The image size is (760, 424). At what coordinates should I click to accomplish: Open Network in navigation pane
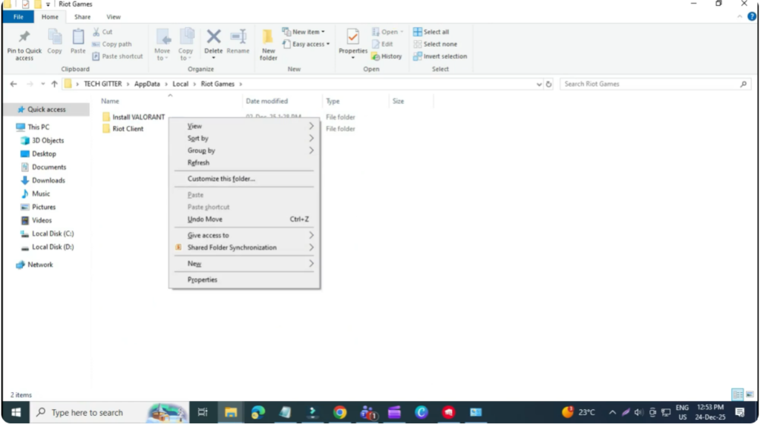coord(40,265)
